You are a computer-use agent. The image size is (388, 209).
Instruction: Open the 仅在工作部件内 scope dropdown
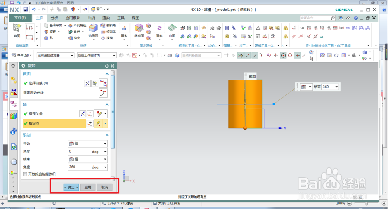tap(97, 56)
